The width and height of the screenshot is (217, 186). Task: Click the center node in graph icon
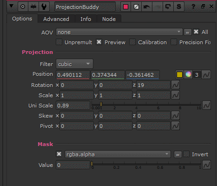[x=23, y=7]
